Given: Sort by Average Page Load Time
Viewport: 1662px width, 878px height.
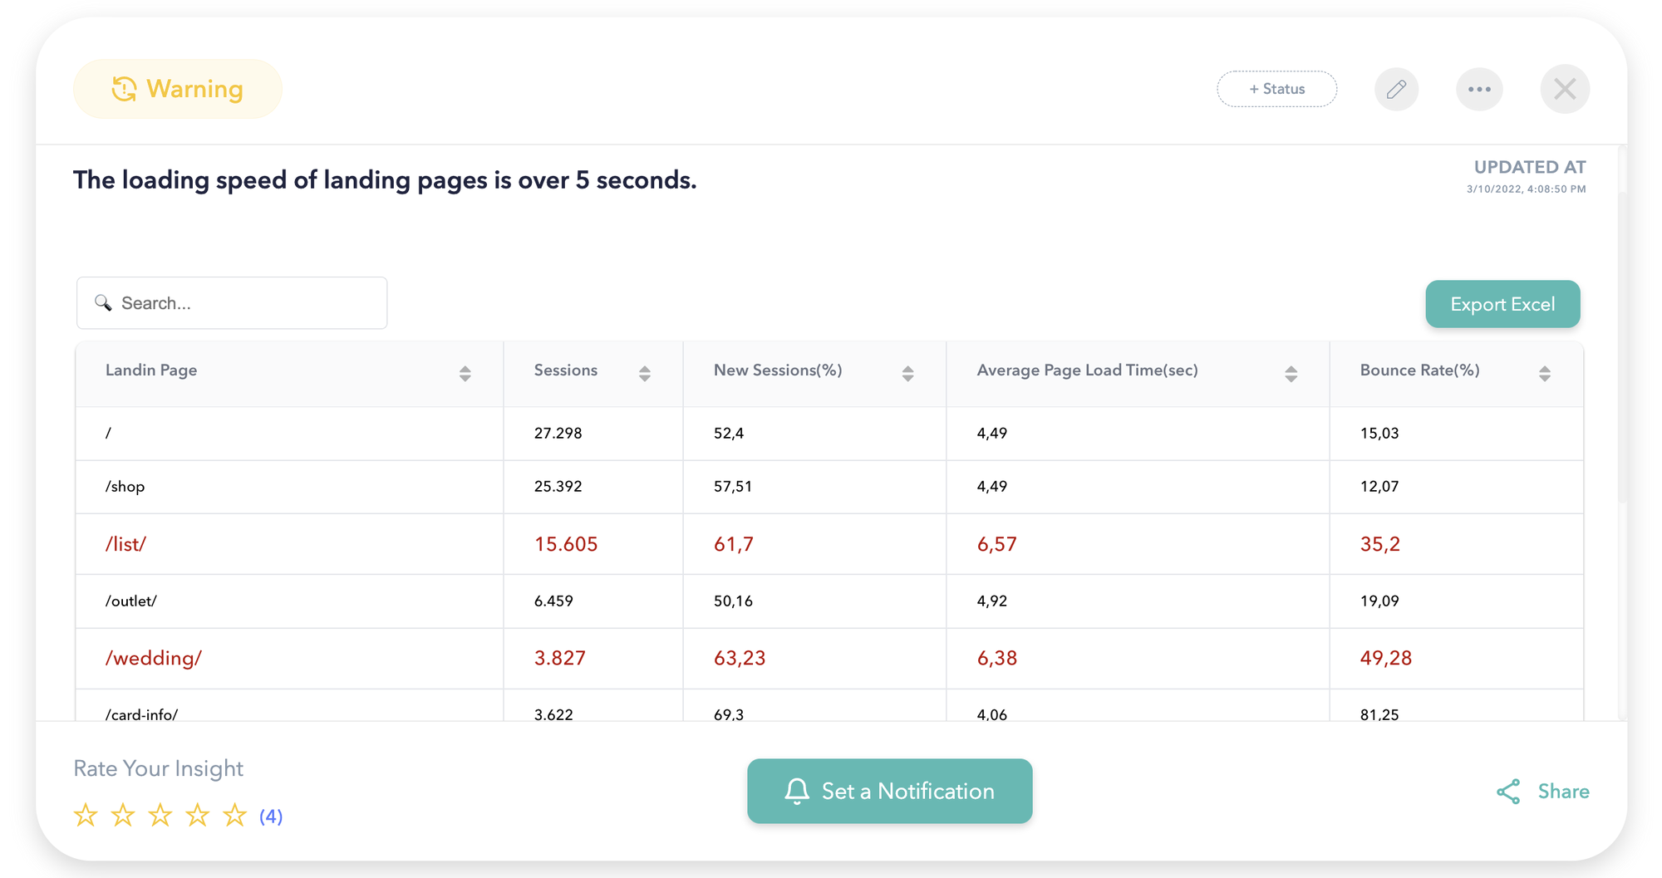Looking at the screenshot, I should [1291, 374].
